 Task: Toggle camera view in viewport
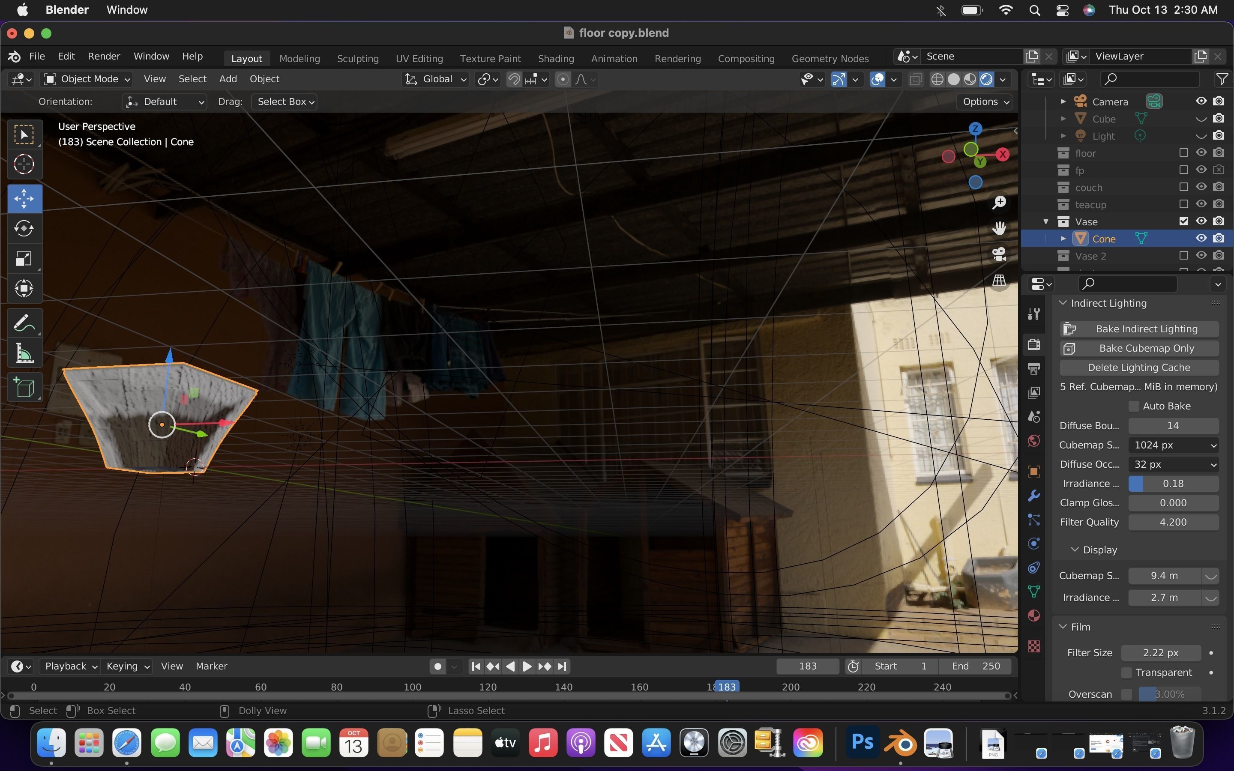[999, 254]
